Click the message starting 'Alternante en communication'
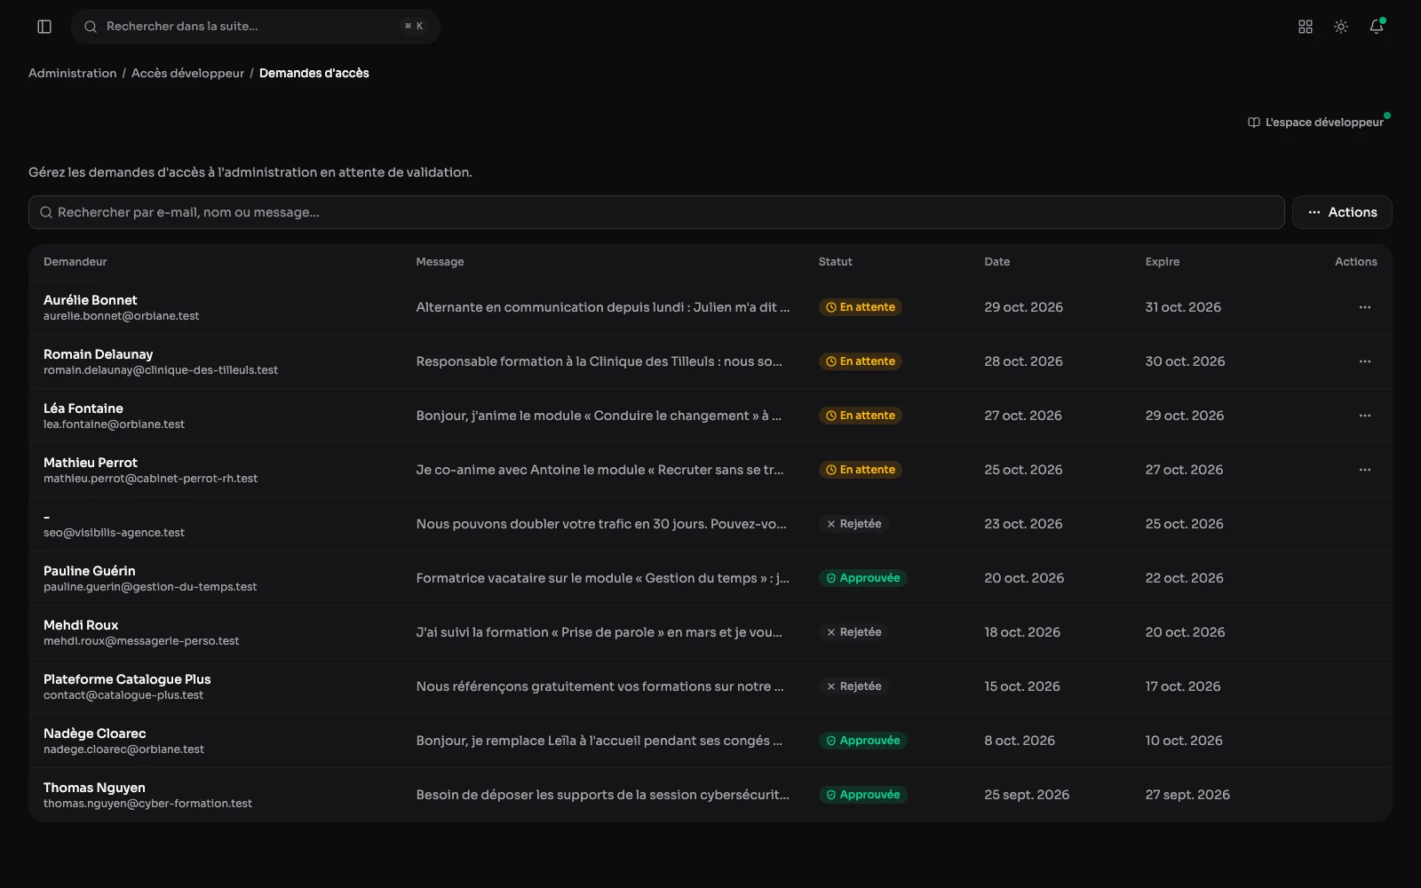 pos(602,307)
